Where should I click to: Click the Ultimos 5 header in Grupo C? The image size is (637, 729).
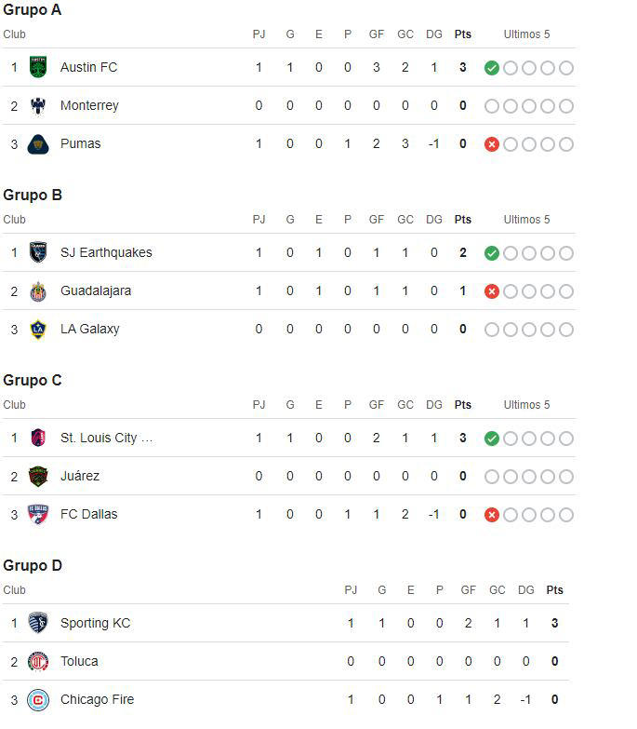click(526, 405)
